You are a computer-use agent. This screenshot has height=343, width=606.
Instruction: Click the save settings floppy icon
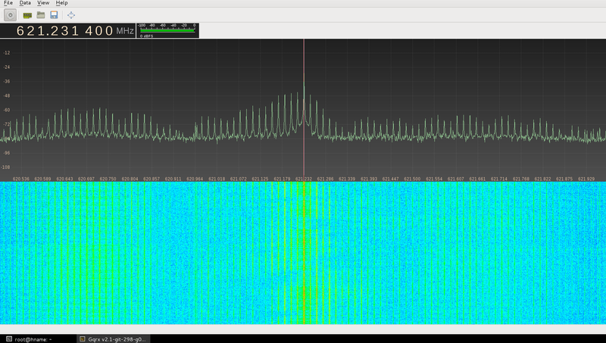54,15
